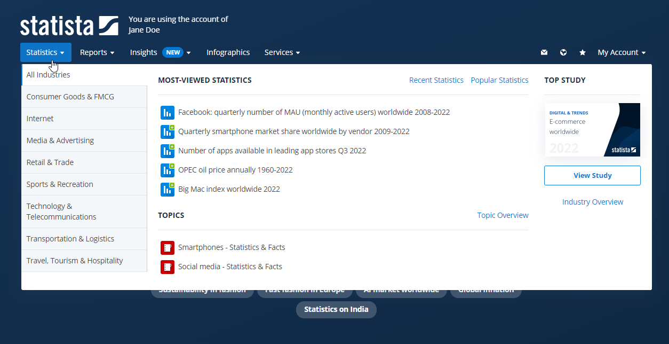Select Sports & Recreation category
Screen dimensions: 669x344
(x=84, y=184)
